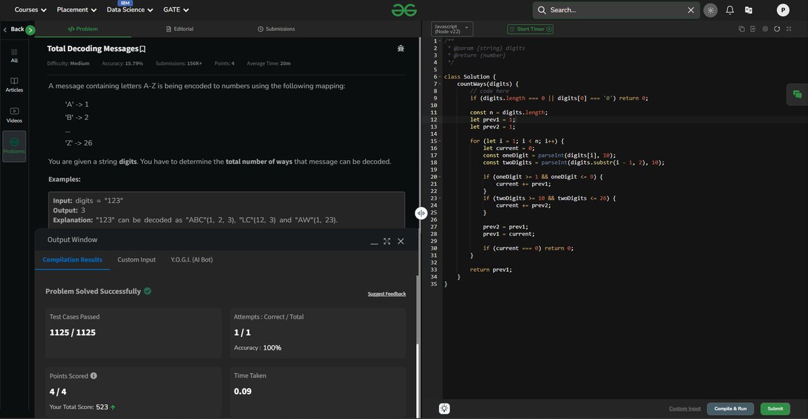Click the 'Average Time: 20m' label
808x419 pixels.
tap(269, 63)
